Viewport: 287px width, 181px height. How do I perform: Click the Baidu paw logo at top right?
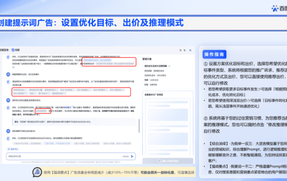click(275, 9)
